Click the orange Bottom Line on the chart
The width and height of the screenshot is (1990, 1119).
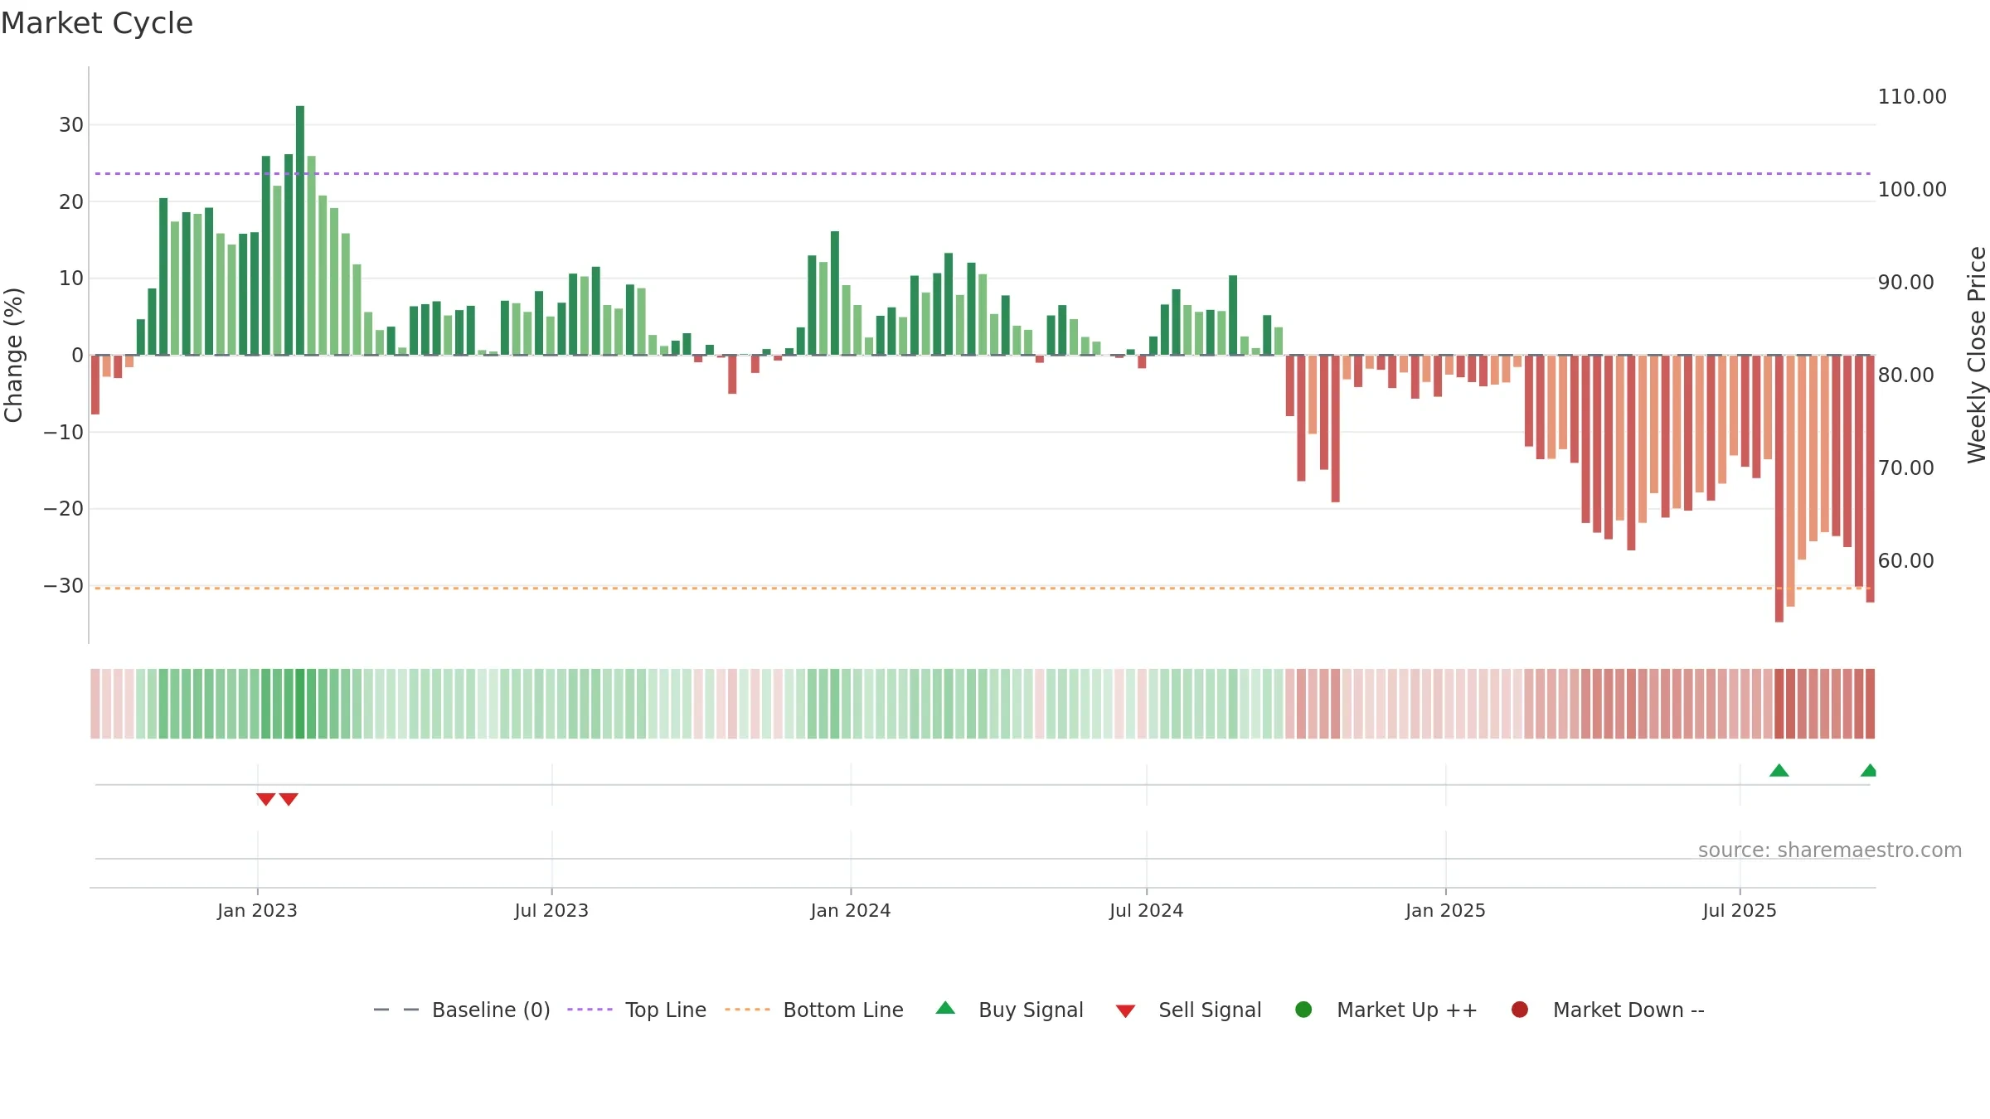point(983,588)
